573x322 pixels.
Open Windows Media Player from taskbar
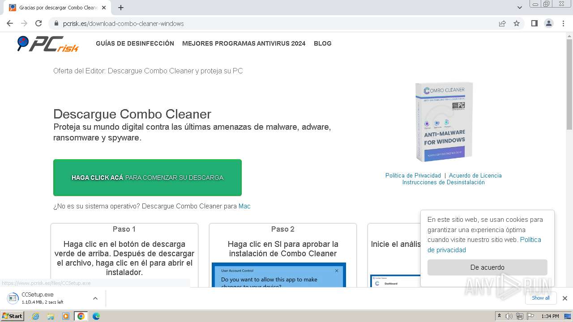tap(66, 316)
